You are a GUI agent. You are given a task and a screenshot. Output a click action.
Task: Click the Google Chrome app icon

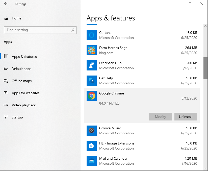[92, 95]
